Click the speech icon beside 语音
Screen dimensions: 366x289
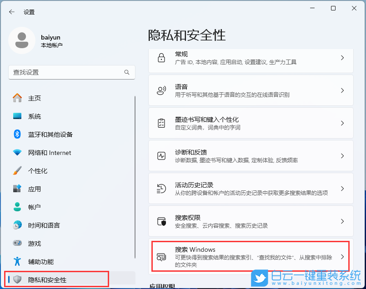[161, 90]
